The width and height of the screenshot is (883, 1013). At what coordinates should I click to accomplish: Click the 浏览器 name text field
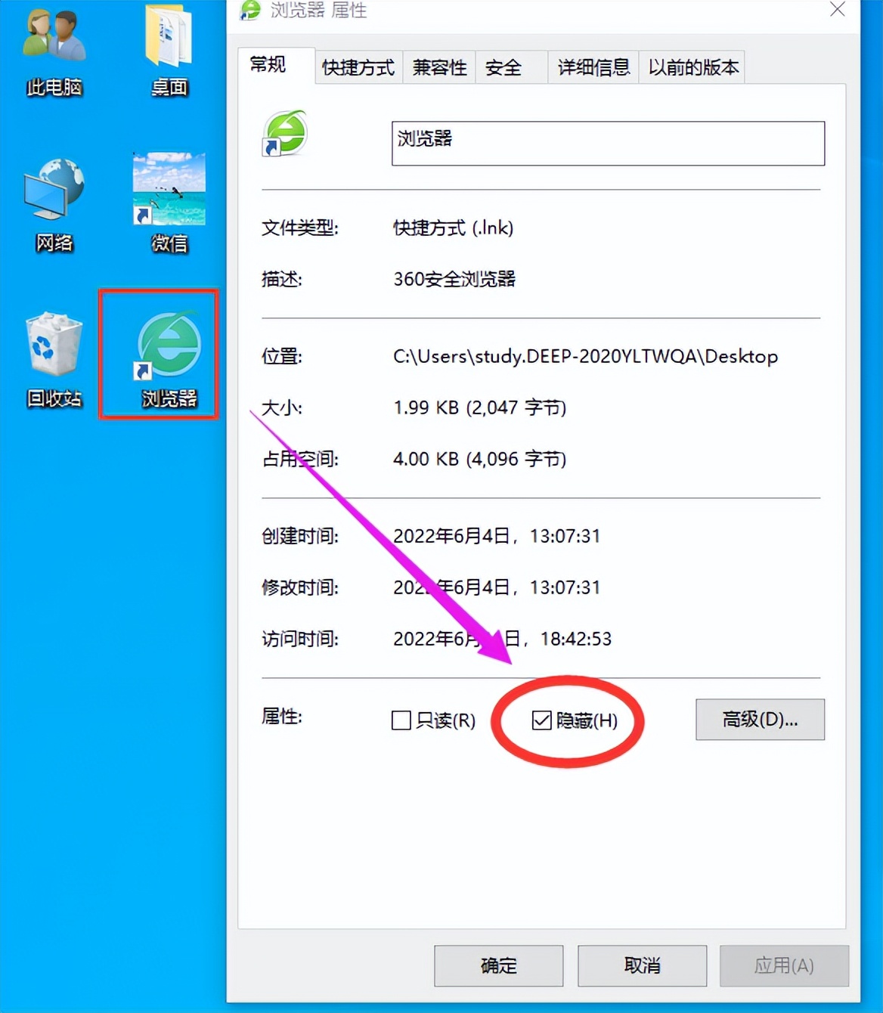coord(608,143)
